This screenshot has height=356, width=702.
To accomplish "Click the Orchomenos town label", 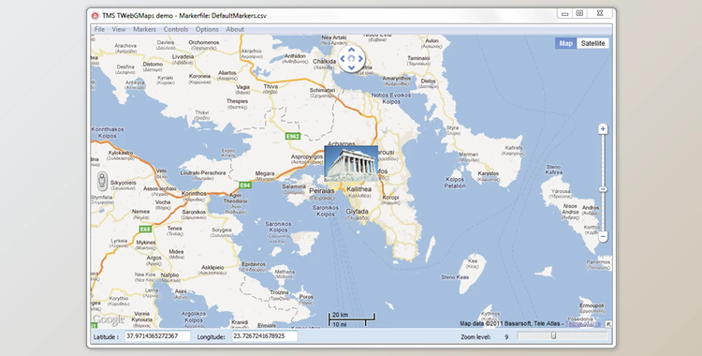I will click(x=204, y=42).
